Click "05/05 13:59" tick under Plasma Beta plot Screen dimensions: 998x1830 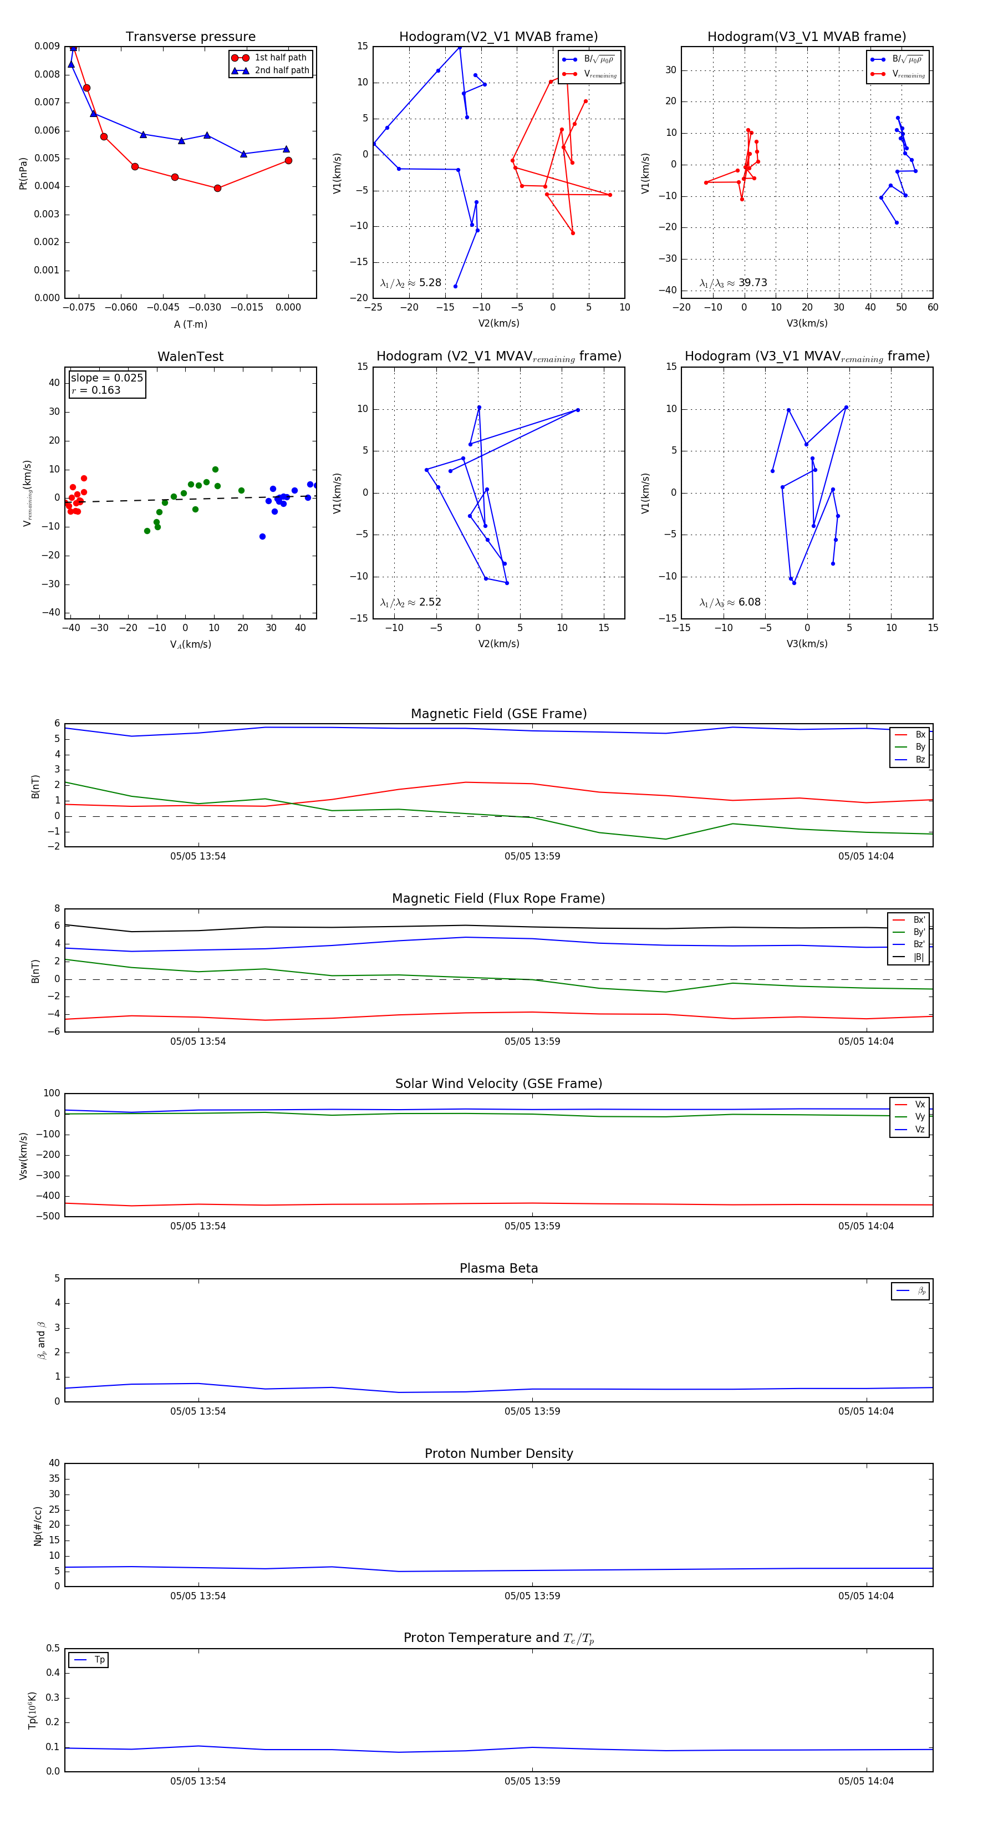click(532, 1411)
